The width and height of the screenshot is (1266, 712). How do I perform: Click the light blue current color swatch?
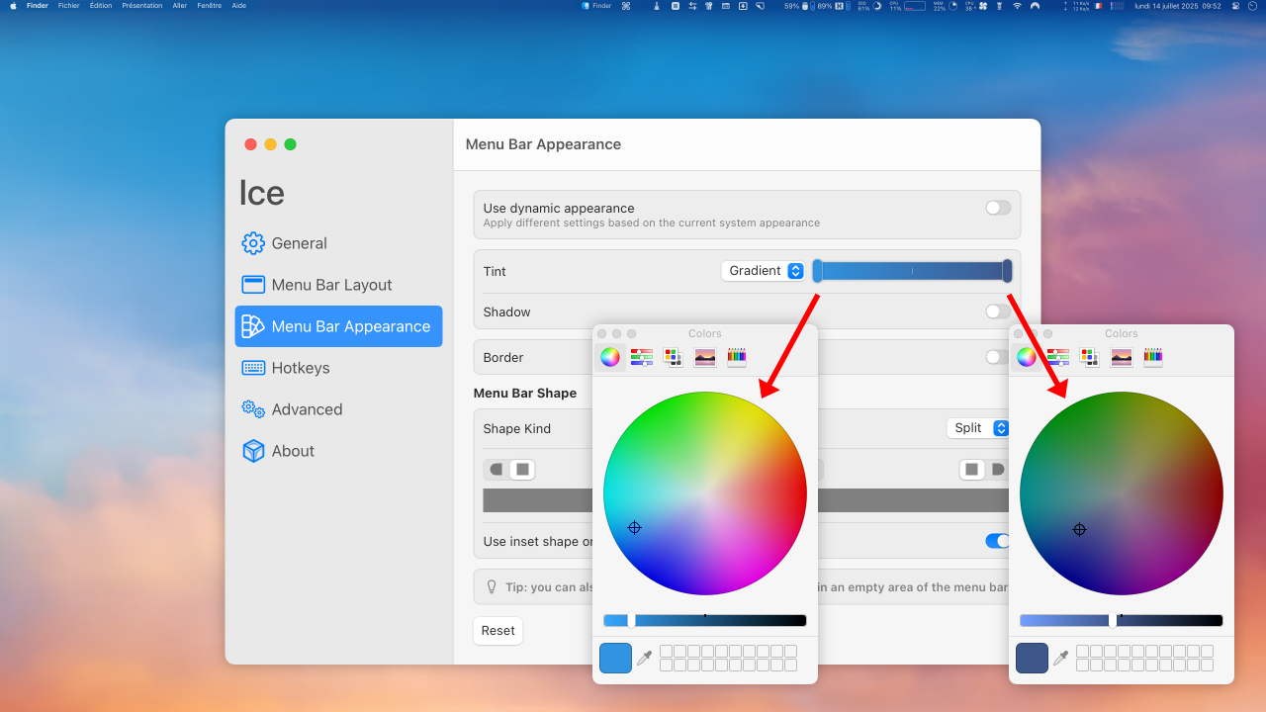pyautogui.click(x=615, y=658)
